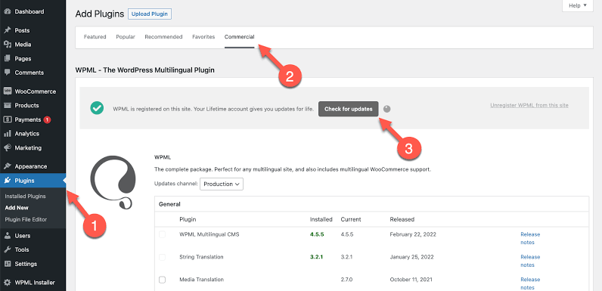Click the WooCommerce logo icon in sidebar
This screenshot has width=602, height=291.
click(x=7, y=91)
